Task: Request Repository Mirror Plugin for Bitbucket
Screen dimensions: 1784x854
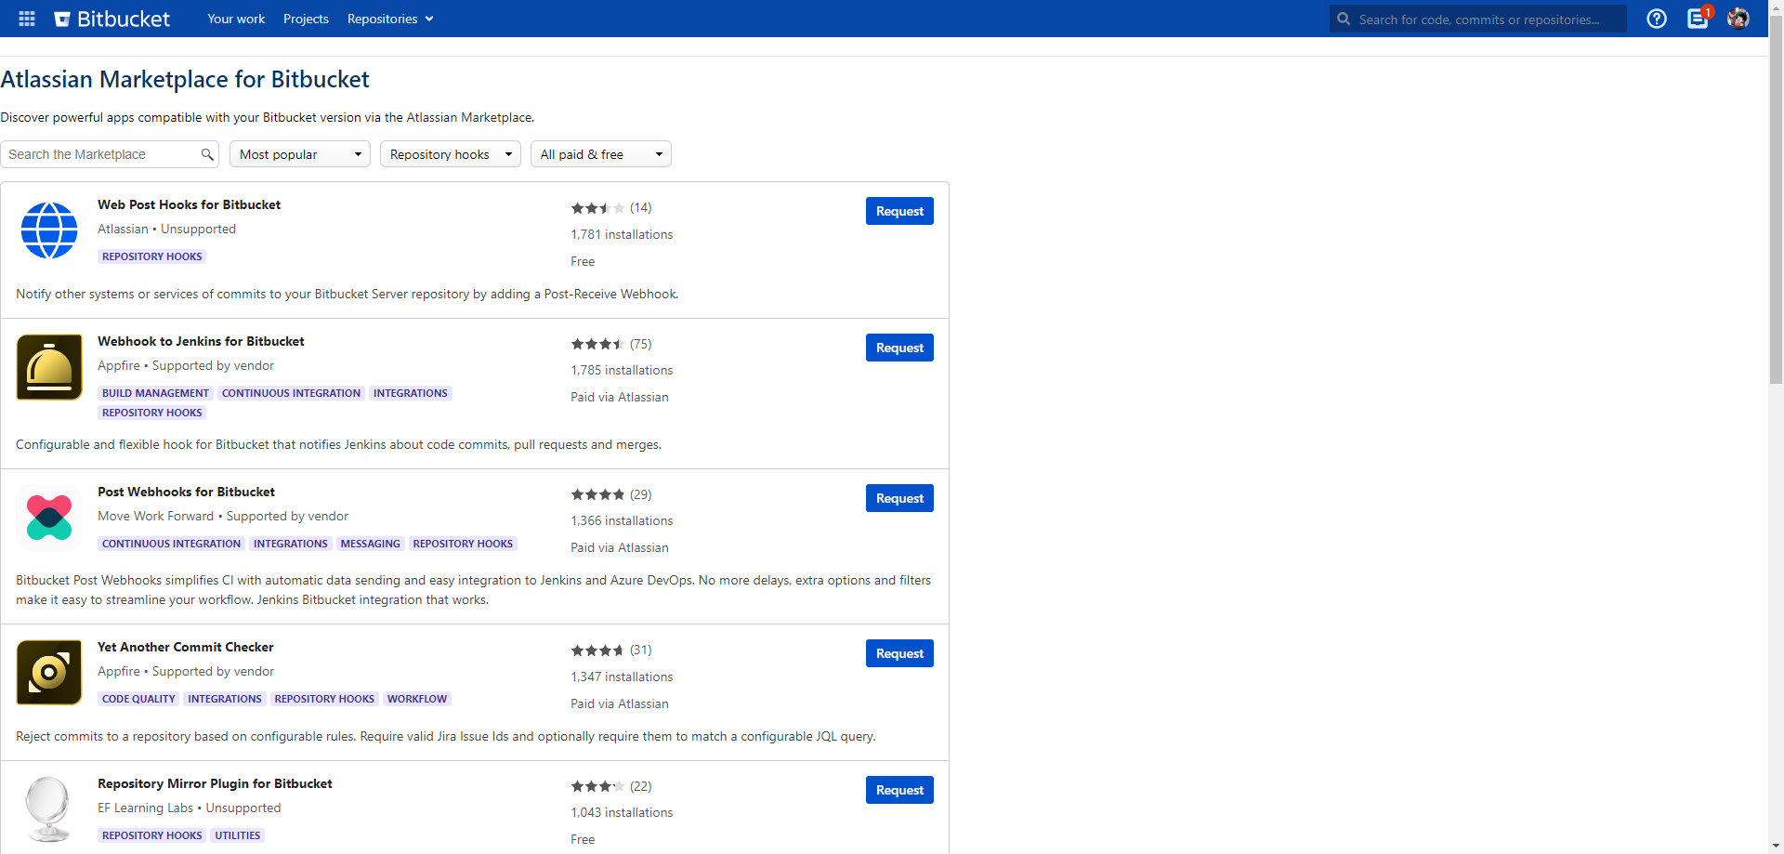Action: [x=899, y=790]
